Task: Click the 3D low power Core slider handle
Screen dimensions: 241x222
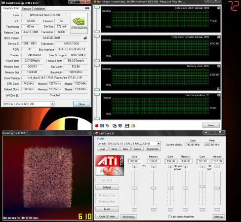Action: (x=170, y=188)
